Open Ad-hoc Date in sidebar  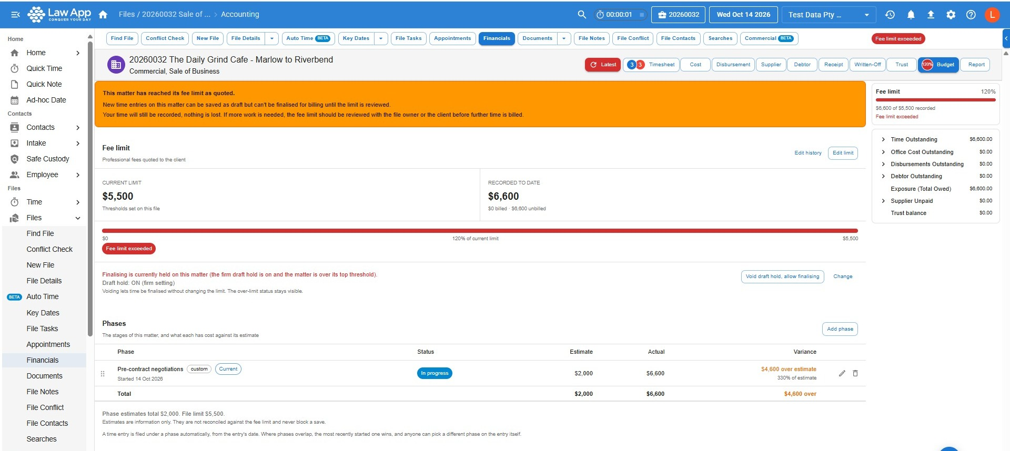point(46,100)
